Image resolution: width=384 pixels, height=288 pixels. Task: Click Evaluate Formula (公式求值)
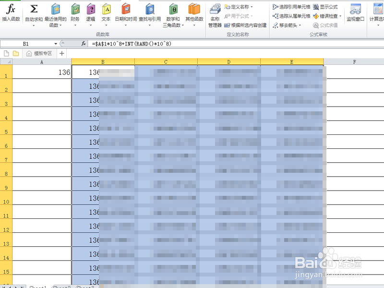pos(325,25)
